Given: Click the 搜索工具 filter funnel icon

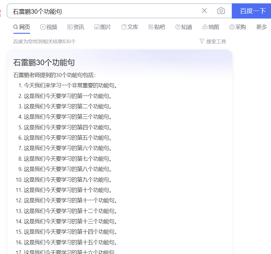Looking at the screenshot, I should click(x=202, y=41).
